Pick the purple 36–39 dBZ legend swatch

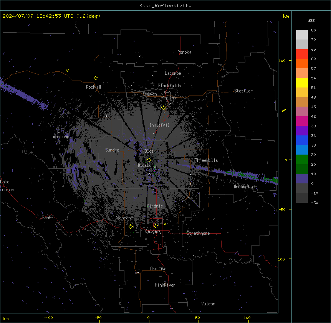pos(302,131)
